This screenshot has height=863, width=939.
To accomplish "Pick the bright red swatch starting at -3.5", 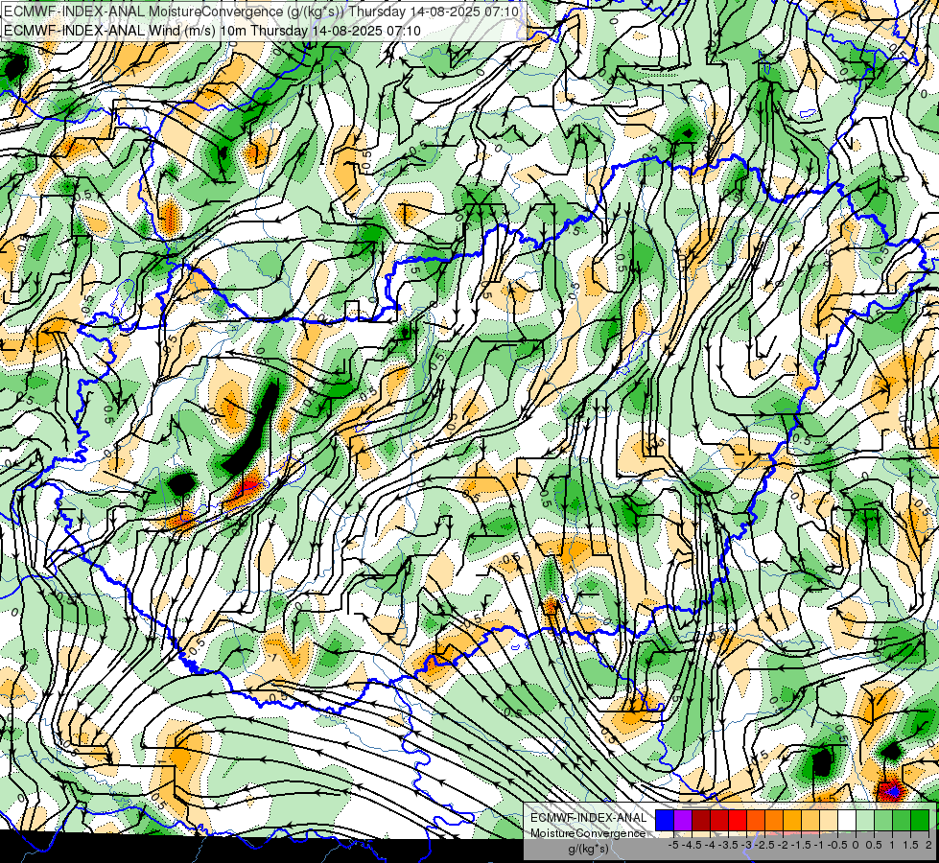I will pyautogui.click(x=738, y=820).
